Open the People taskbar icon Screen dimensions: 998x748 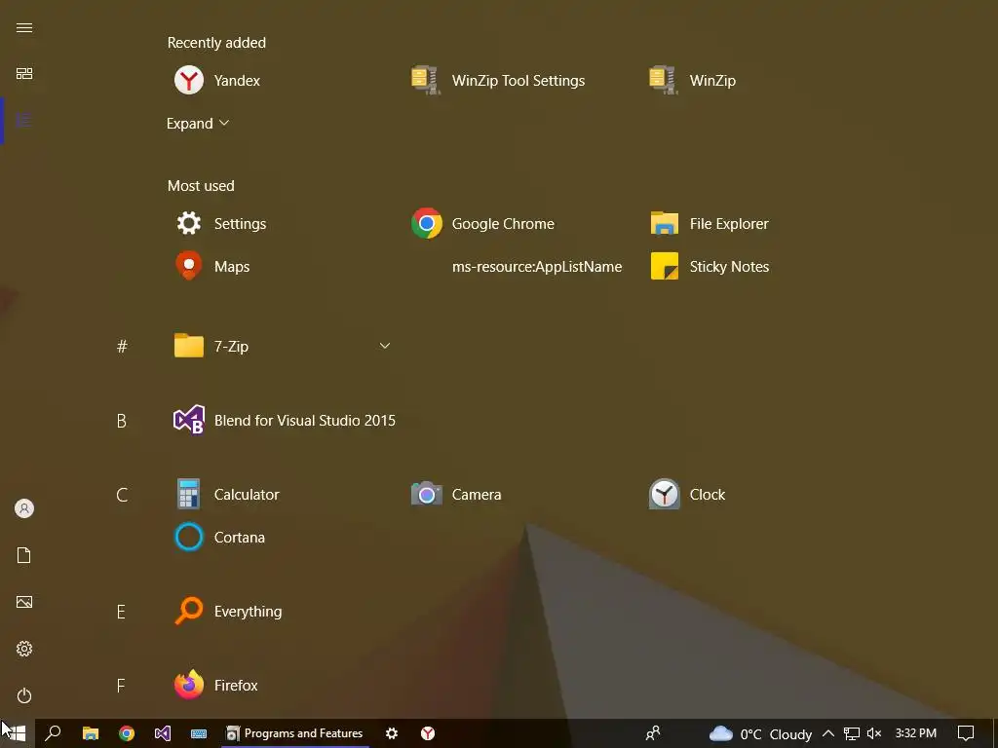click(x=653, y=733)
